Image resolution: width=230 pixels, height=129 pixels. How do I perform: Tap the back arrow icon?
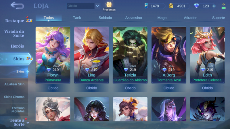point(17,5)
